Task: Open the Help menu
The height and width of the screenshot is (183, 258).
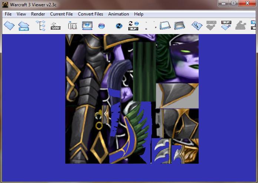Action: [x=139, y=14]
